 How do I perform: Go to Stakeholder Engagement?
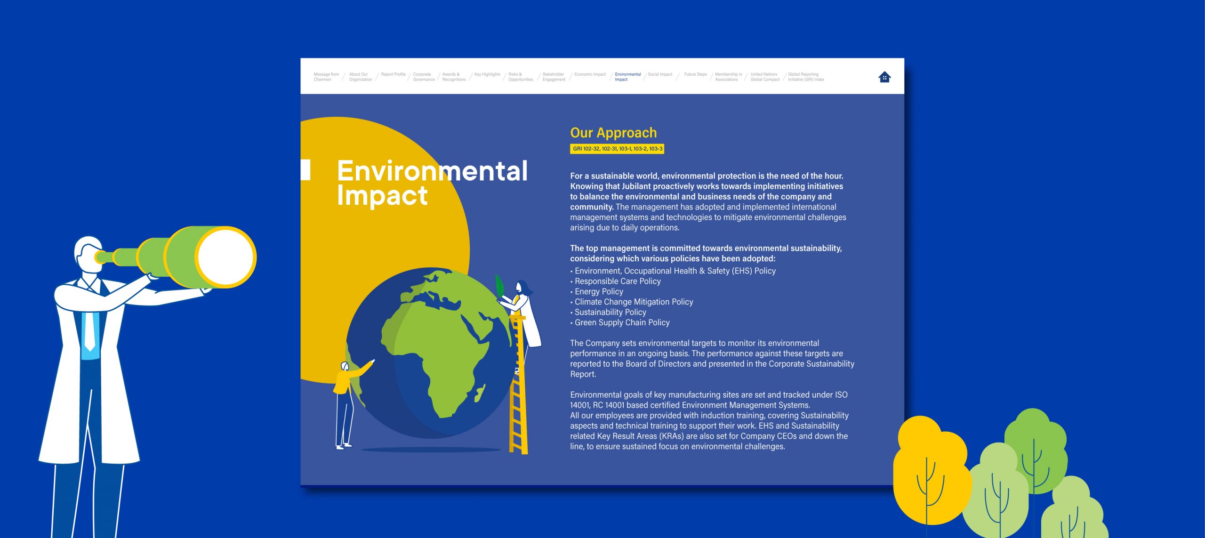[x=554, y=77]
